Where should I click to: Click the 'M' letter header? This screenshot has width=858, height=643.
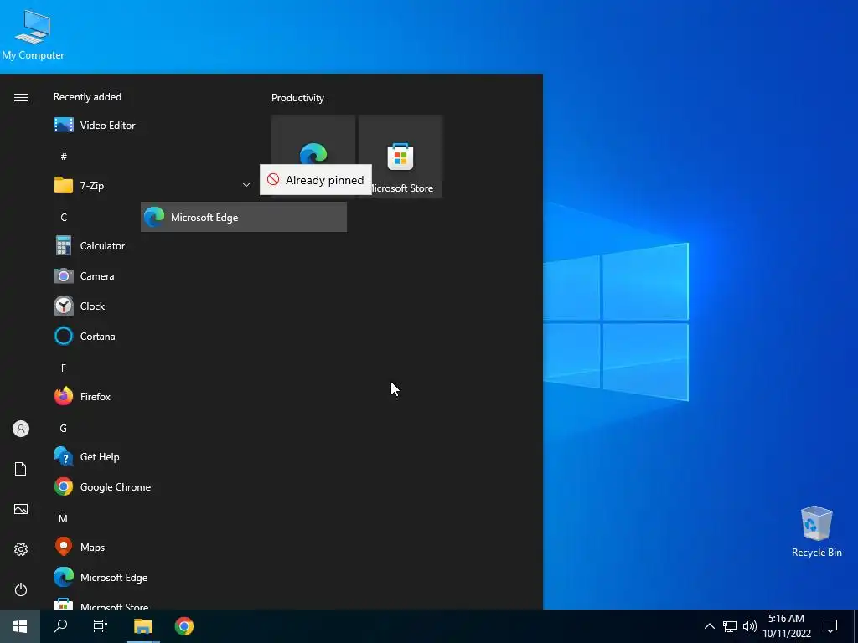coord(64,518)
